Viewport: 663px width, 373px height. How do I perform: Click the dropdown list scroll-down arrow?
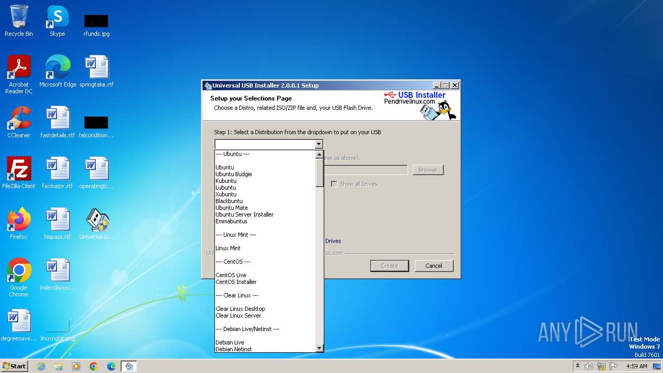pos(320,348)
